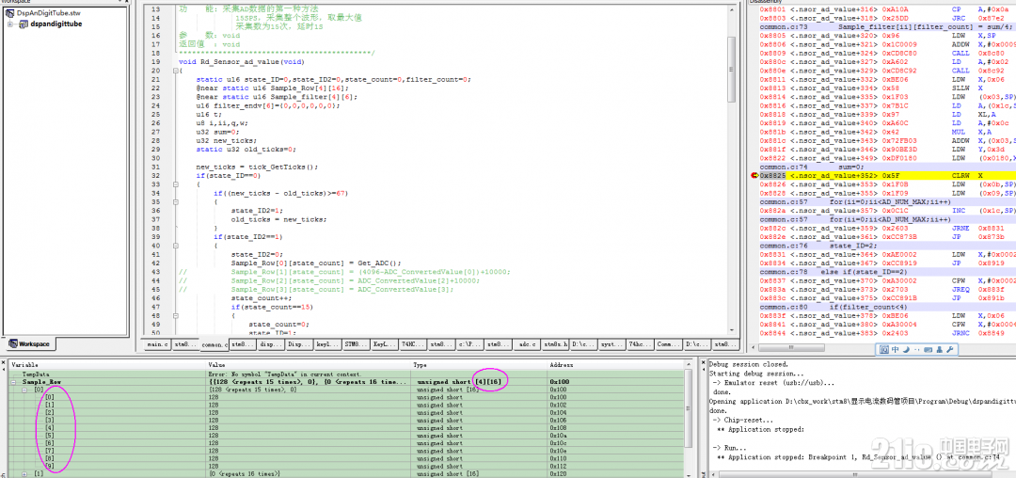Click the Workspace tab icon
The height and width of the screenshot is (478, 1016).
coord(12,344)
